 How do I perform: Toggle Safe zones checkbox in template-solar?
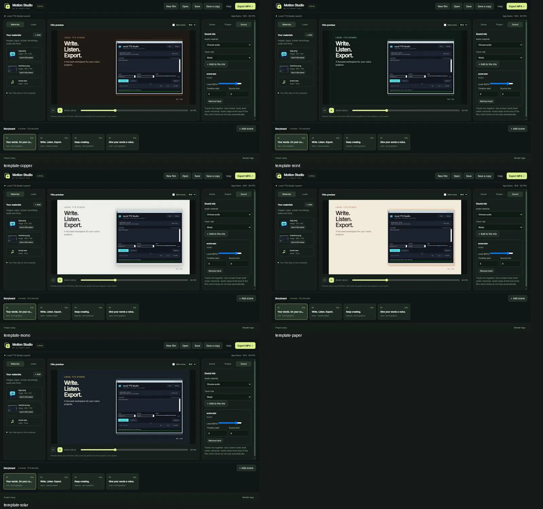click(x=173, y=364)
